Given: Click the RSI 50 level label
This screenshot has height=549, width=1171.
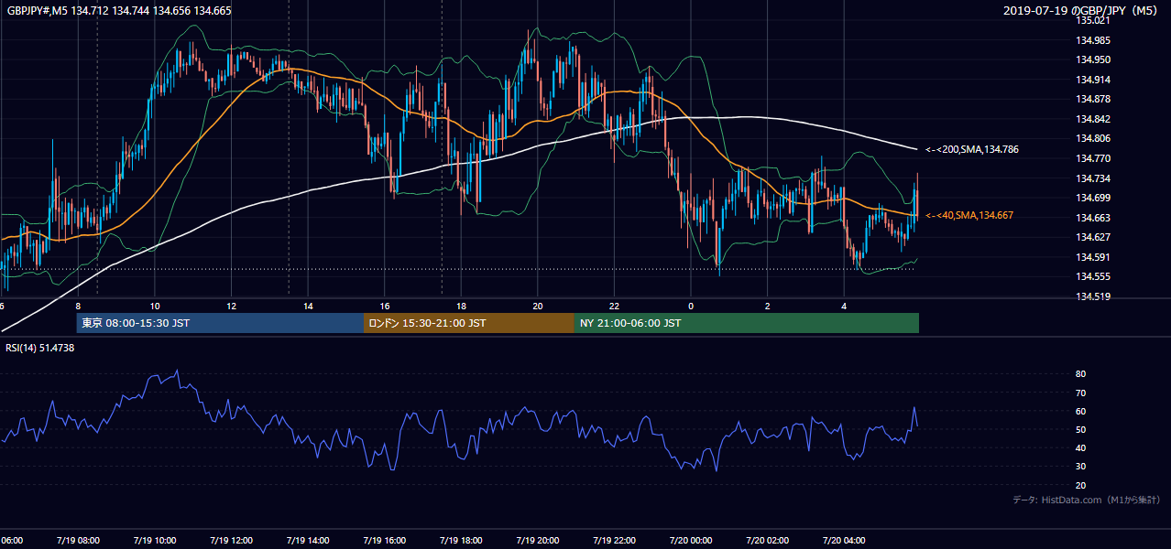Looking at the screenshot, I should point(1080,429).
